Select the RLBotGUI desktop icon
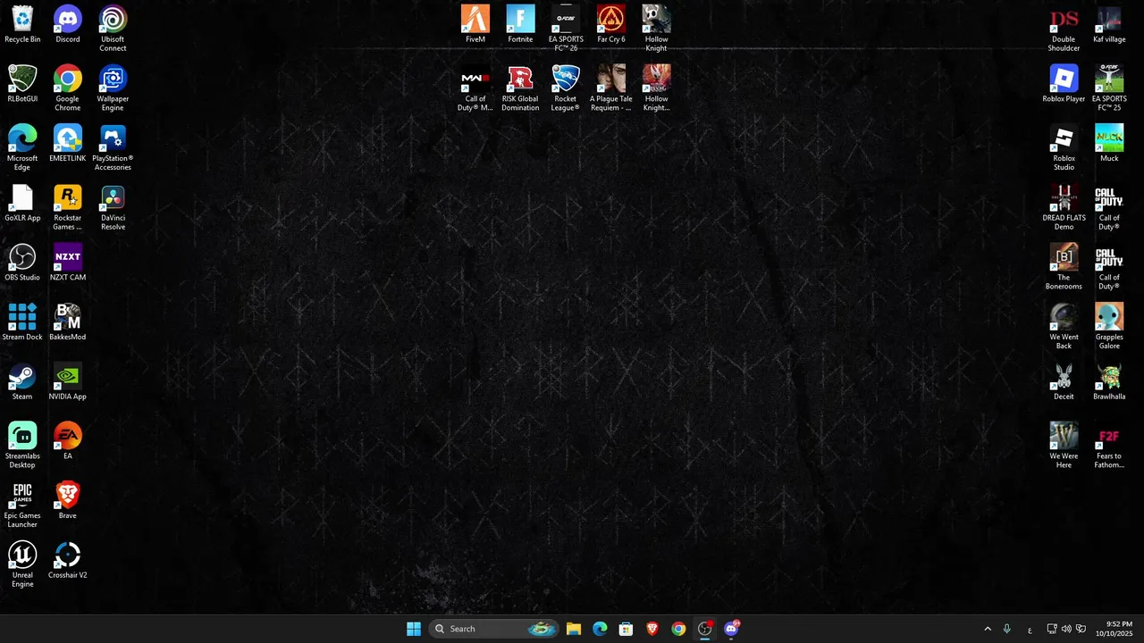The image size is (1144, 643). (x=22, y=84)
